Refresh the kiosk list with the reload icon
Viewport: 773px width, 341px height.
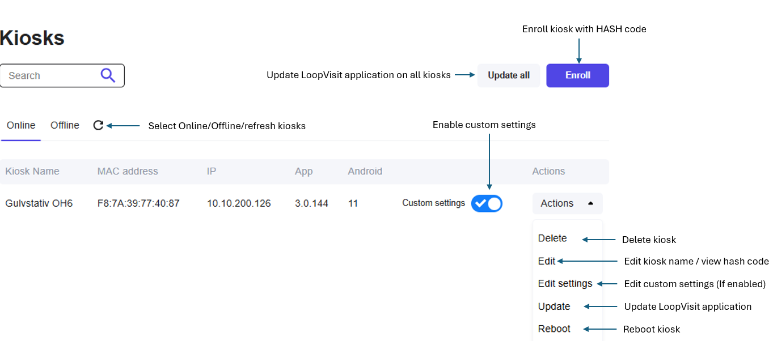[98, 125]
